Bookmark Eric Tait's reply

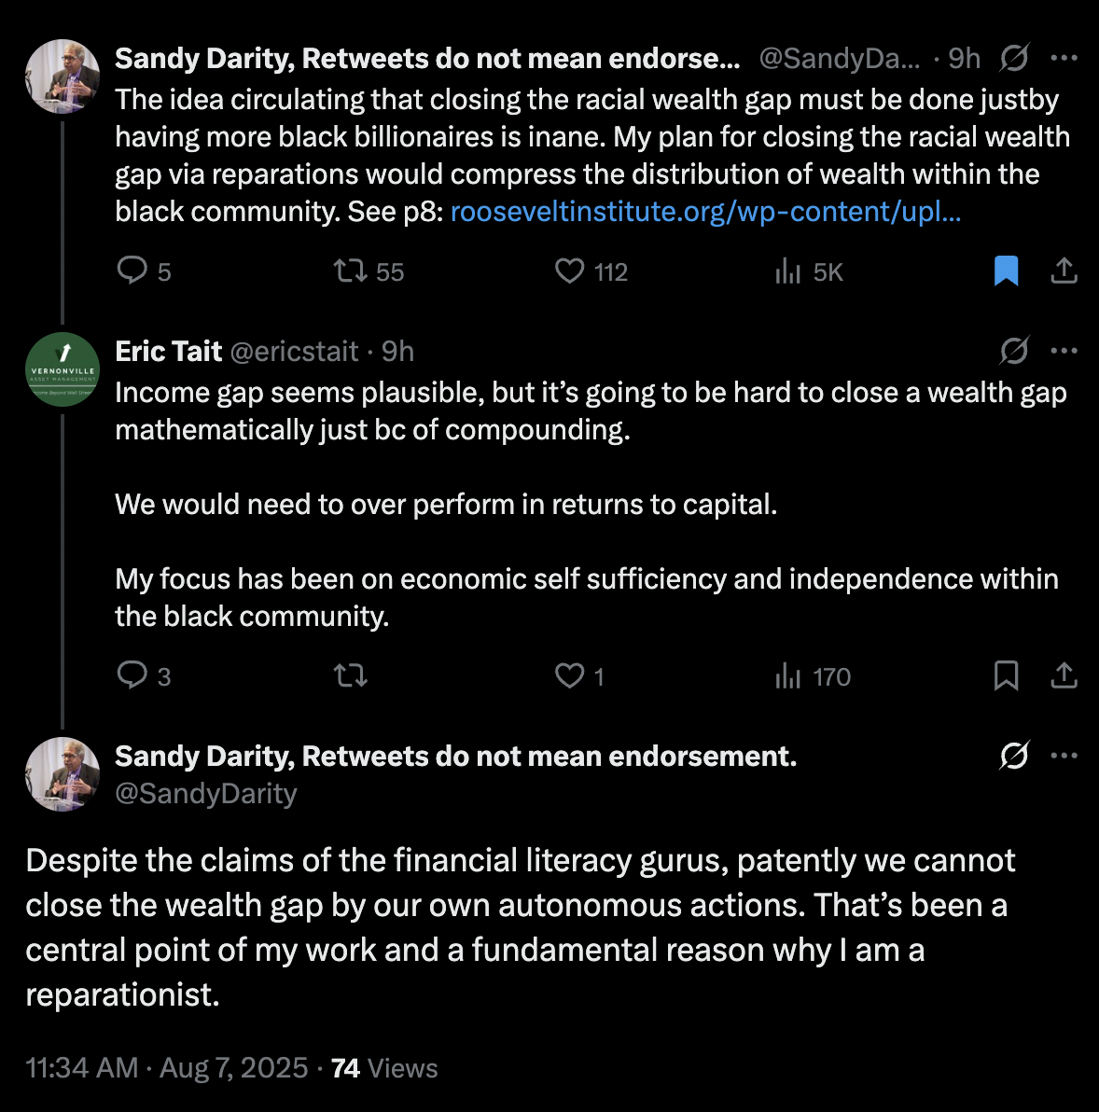pyautogui.click(x=1006, y=675)
